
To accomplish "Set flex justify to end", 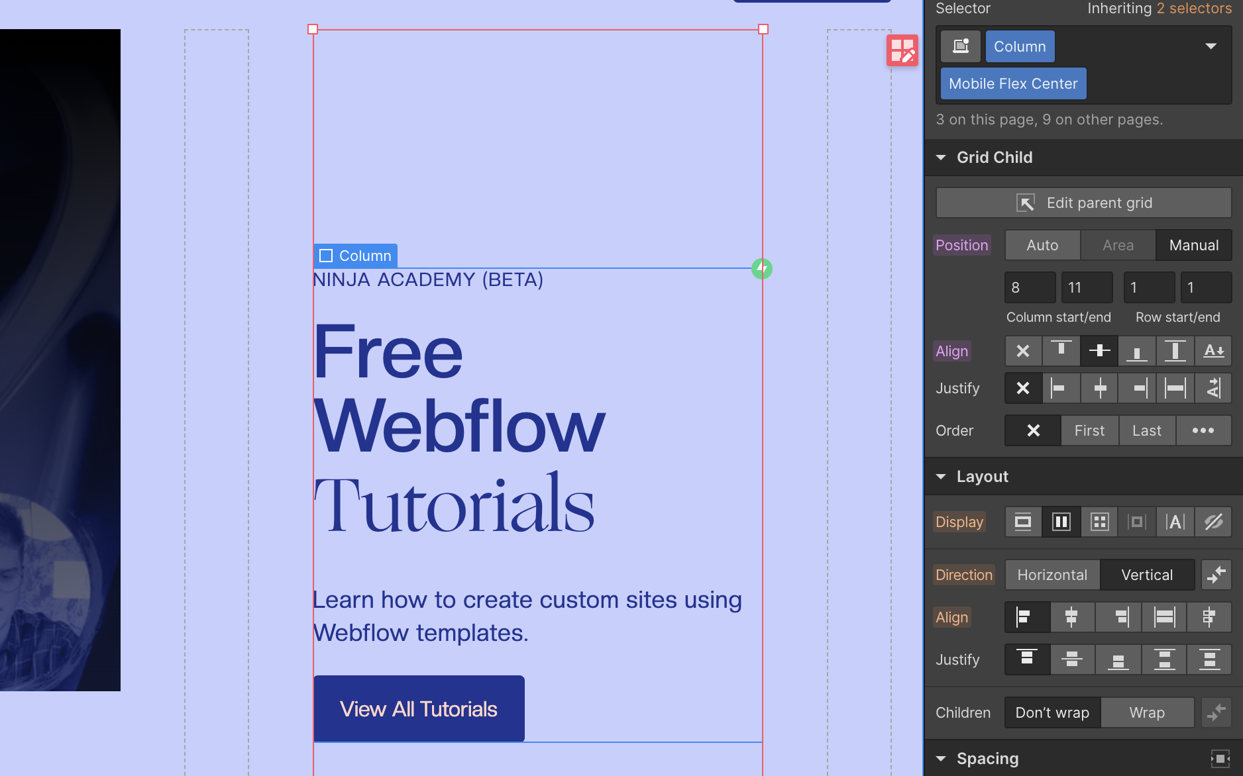I will coord(1118,659).
